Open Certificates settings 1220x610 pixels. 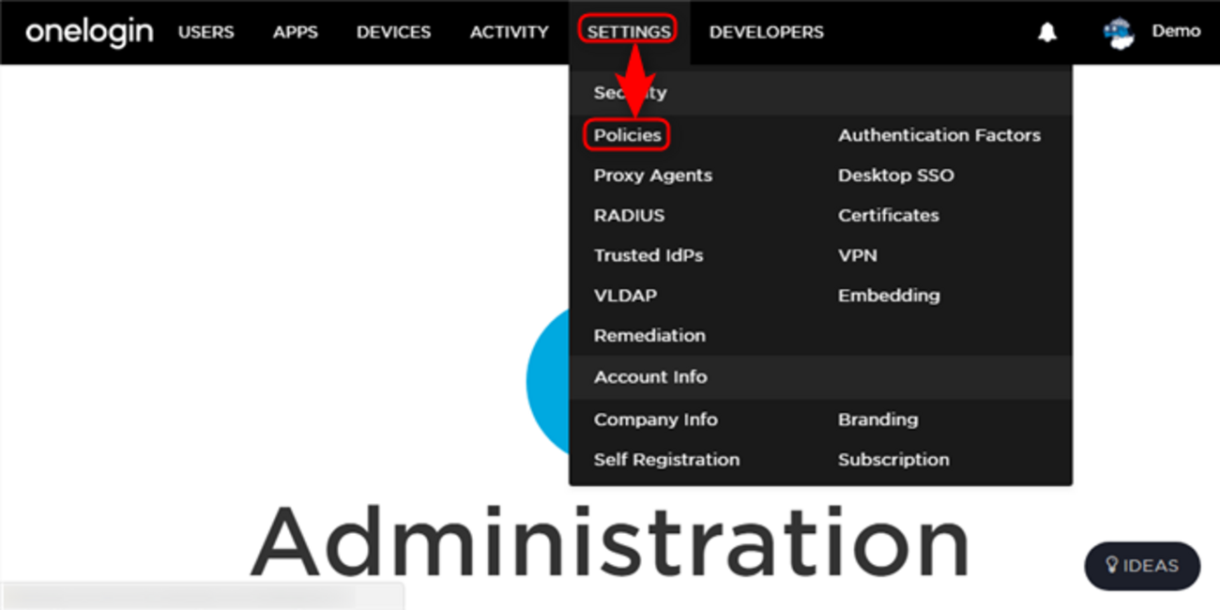click(889, 215)
